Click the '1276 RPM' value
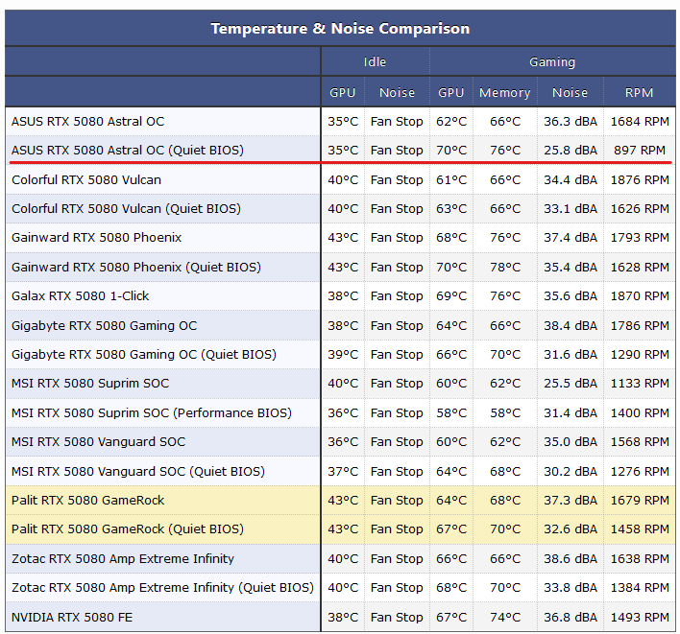The height and width of the screenshot is (634, 680). (x=640, y=472)
